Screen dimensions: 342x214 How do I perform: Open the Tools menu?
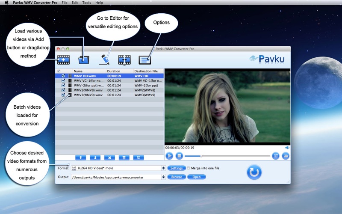tap(87, 3)
